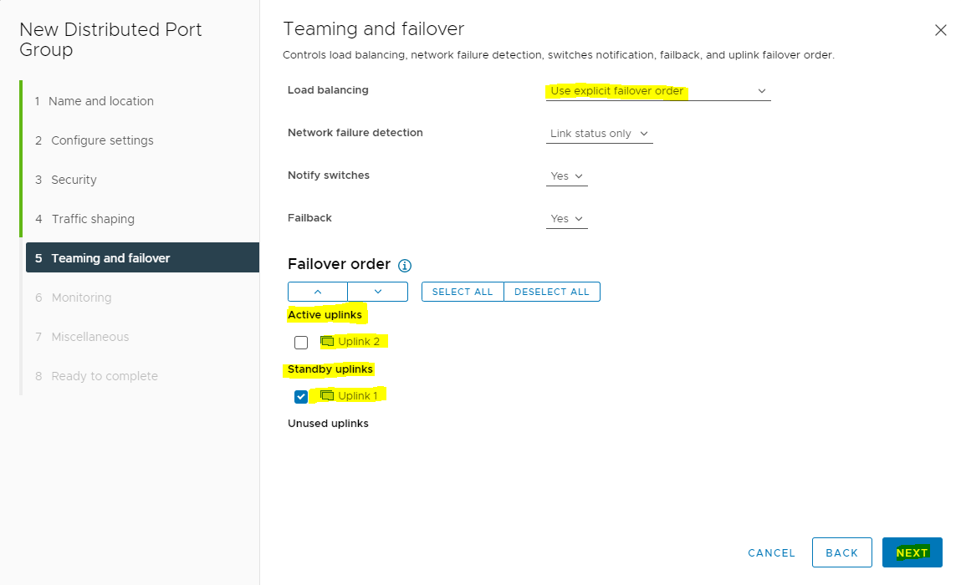Screen dimensions: 961x585
Task: Click the BACK button
Action: coord(842,552)
